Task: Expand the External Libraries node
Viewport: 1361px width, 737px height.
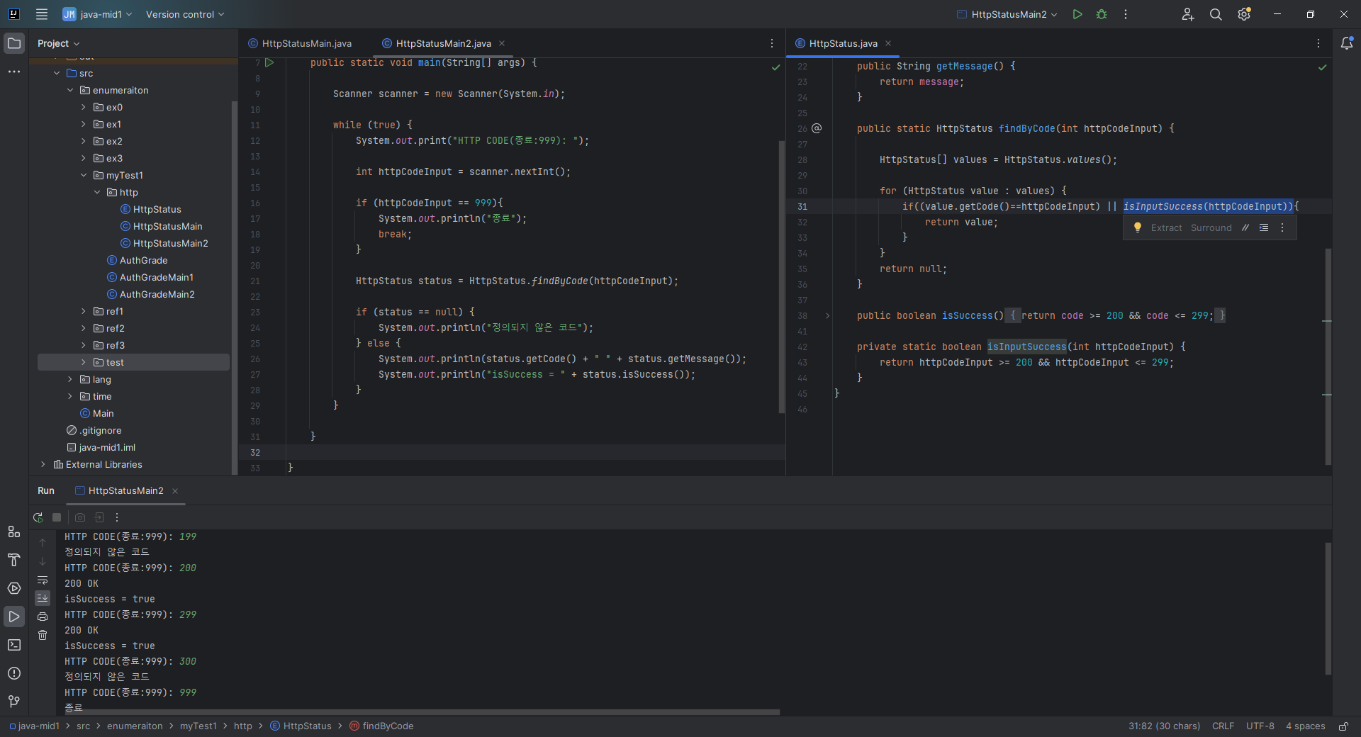Action: (x=43, y=464)
